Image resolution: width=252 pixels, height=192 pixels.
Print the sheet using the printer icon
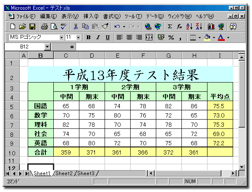pyautogui.click(x=45, y=27)
